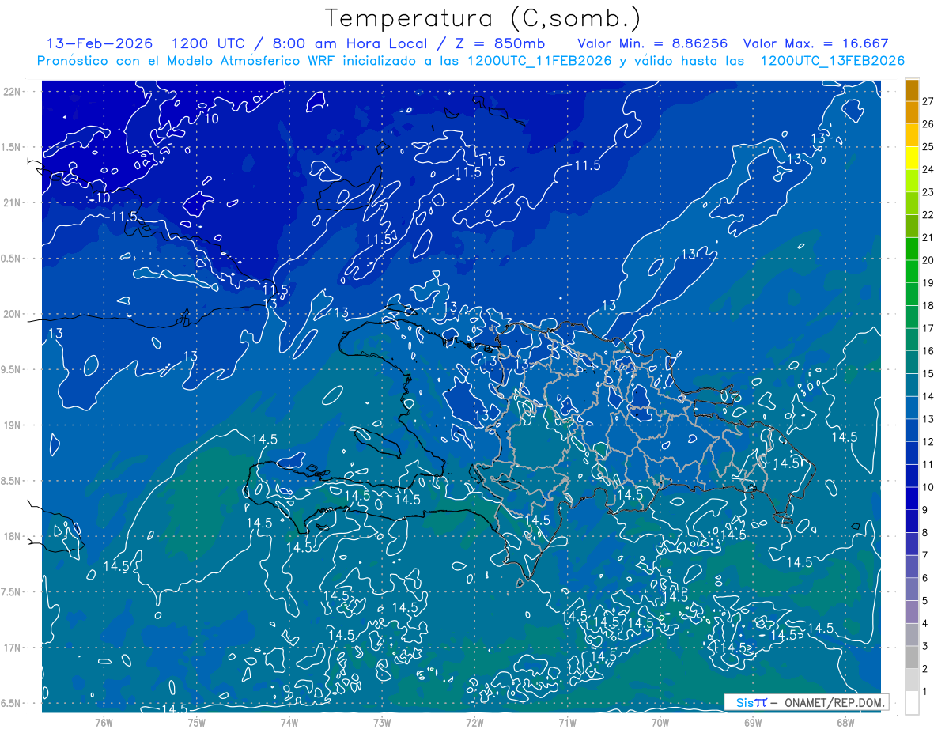Click the color bar value 21
This screenshot has width=949, height=733.
coord(928,237)
